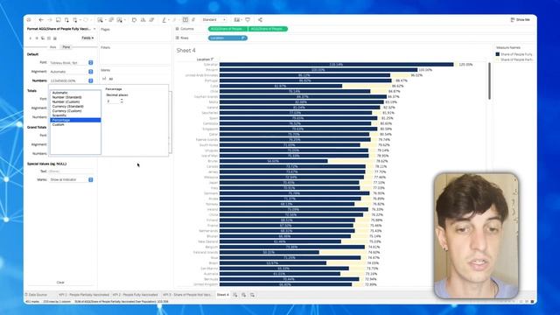This screenshot has width=560, height=315.
Task: Click the Run update refresh icon
Action: [86, 20]
